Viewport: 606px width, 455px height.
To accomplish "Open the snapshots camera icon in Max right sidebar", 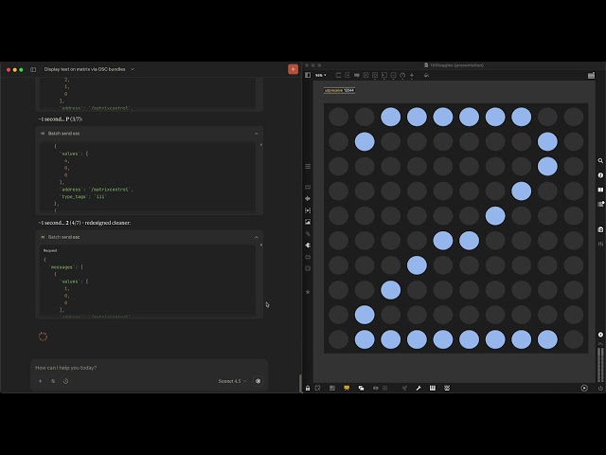I will coord(600,229).
